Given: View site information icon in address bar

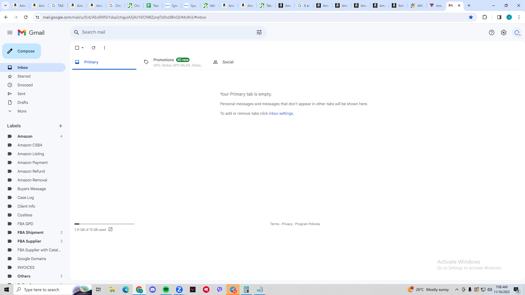Looking at the screenshot, I should click(37, 17).
